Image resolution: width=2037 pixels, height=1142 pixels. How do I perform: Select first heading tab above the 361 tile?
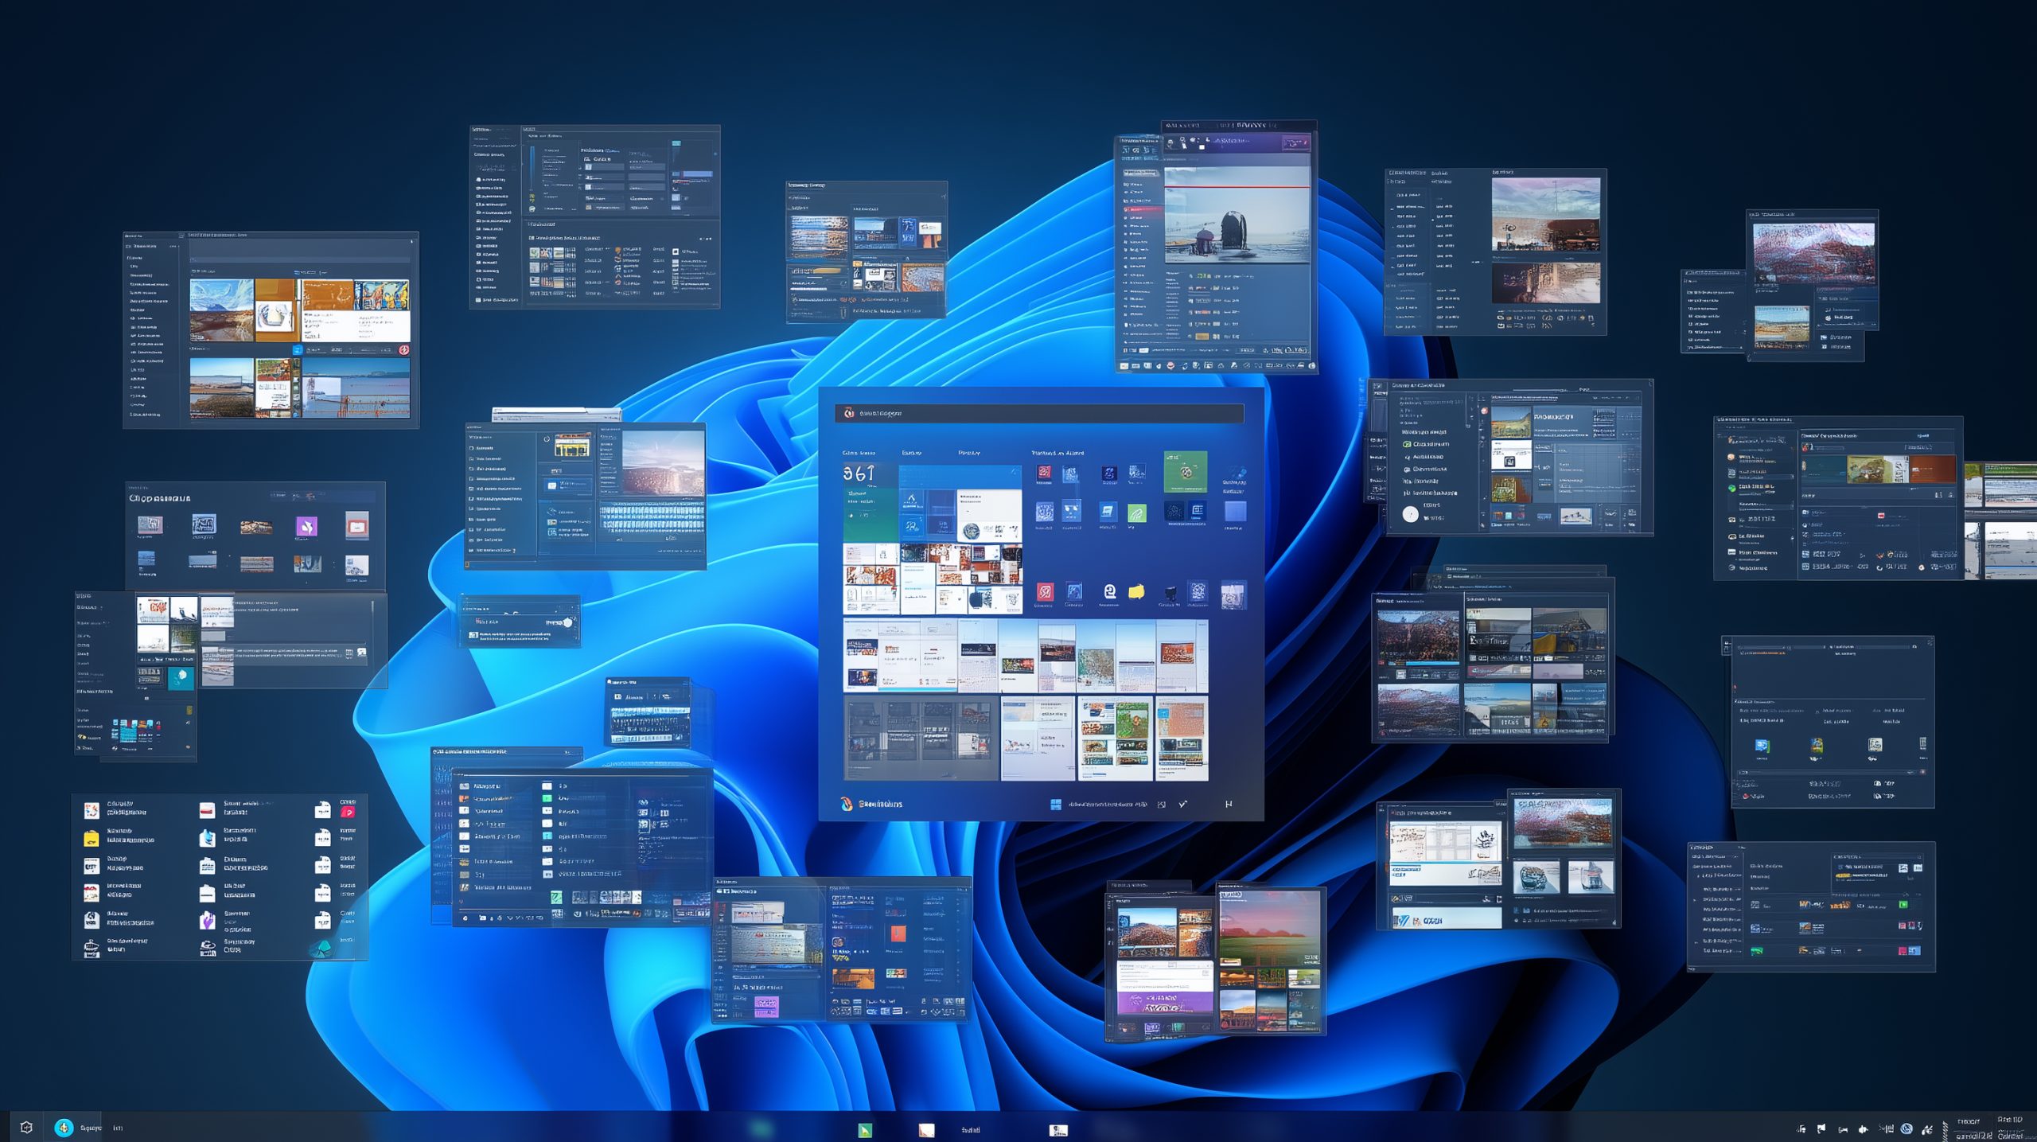[857, 453]
